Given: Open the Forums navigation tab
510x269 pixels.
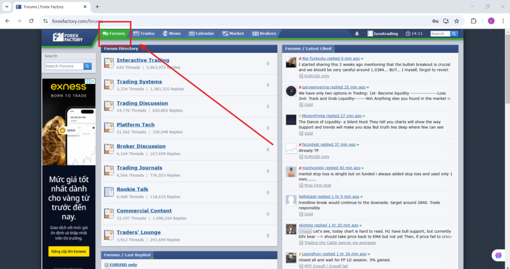Looking at the screenshot, I should click(x=114, y=33).
